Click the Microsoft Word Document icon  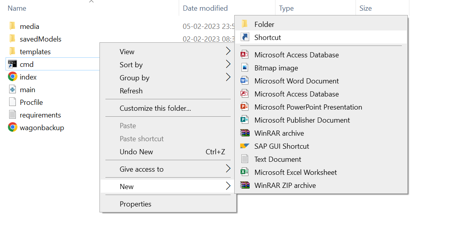245,81
